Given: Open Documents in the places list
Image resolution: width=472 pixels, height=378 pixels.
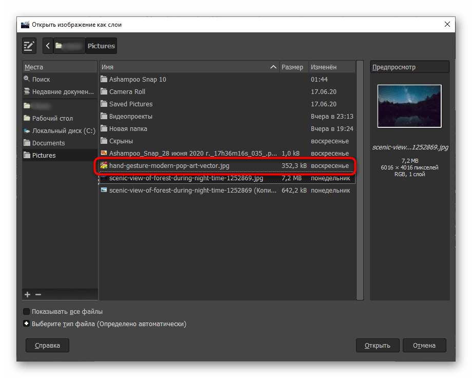Looking at the screenshot, I should pyautogui.click(x=60, y=143).
